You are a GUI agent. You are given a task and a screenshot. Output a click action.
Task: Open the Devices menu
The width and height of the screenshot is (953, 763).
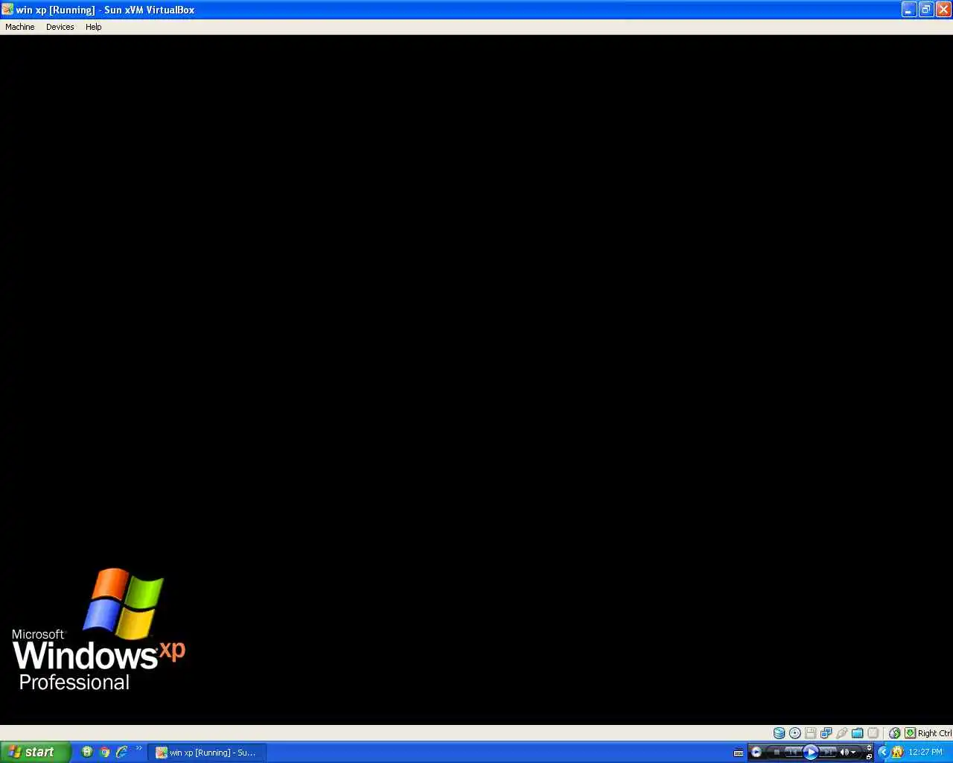coord(60,27)
